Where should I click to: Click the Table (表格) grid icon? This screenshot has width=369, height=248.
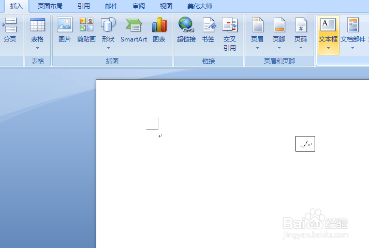tap(37, 25)
